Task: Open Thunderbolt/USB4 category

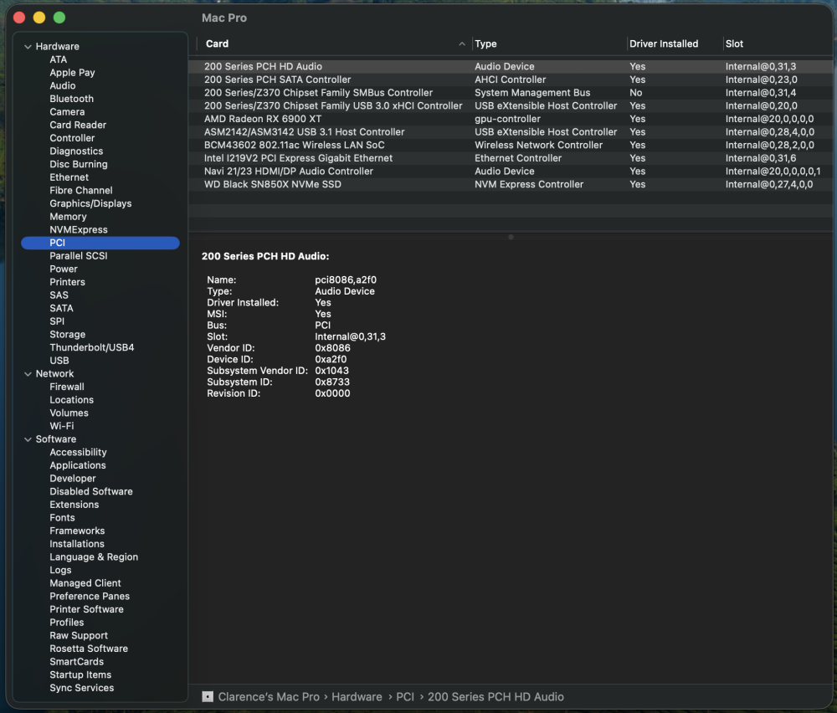Action: pyautogui.click(x=92, y=347)
